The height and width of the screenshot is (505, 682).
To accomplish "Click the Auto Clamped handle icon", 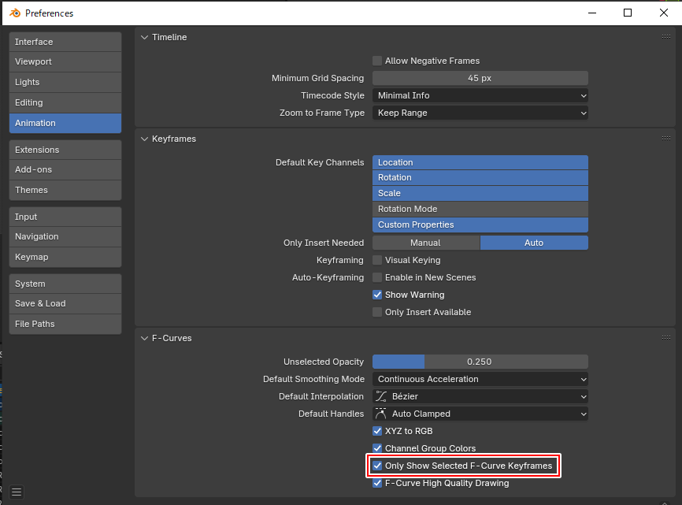I will pos(382,414).
